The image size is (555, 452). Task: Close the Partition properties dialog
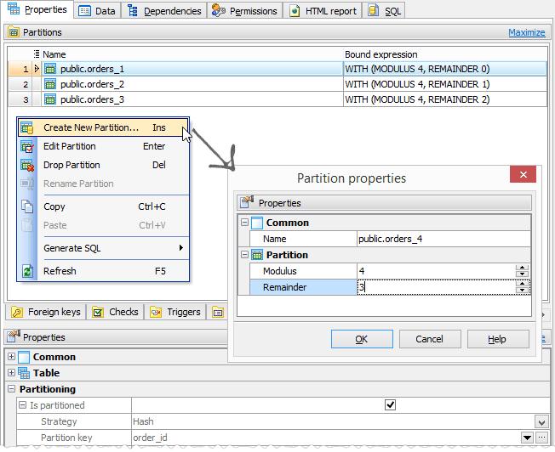[x=524, y=174]
